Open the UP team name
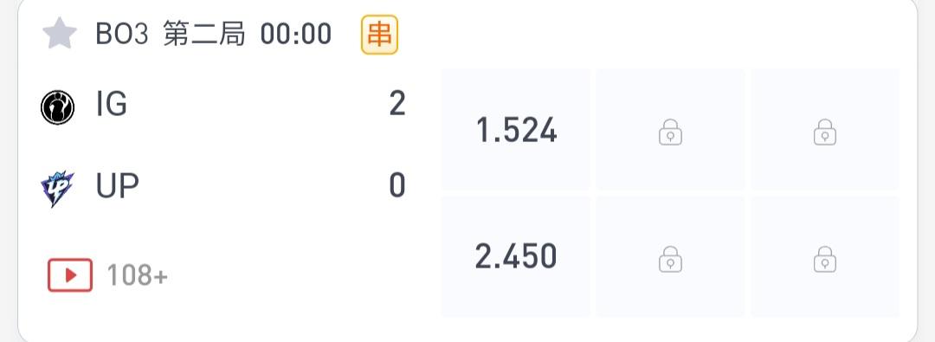The width and height of the screenshot is (935, 342). [118, 185]
